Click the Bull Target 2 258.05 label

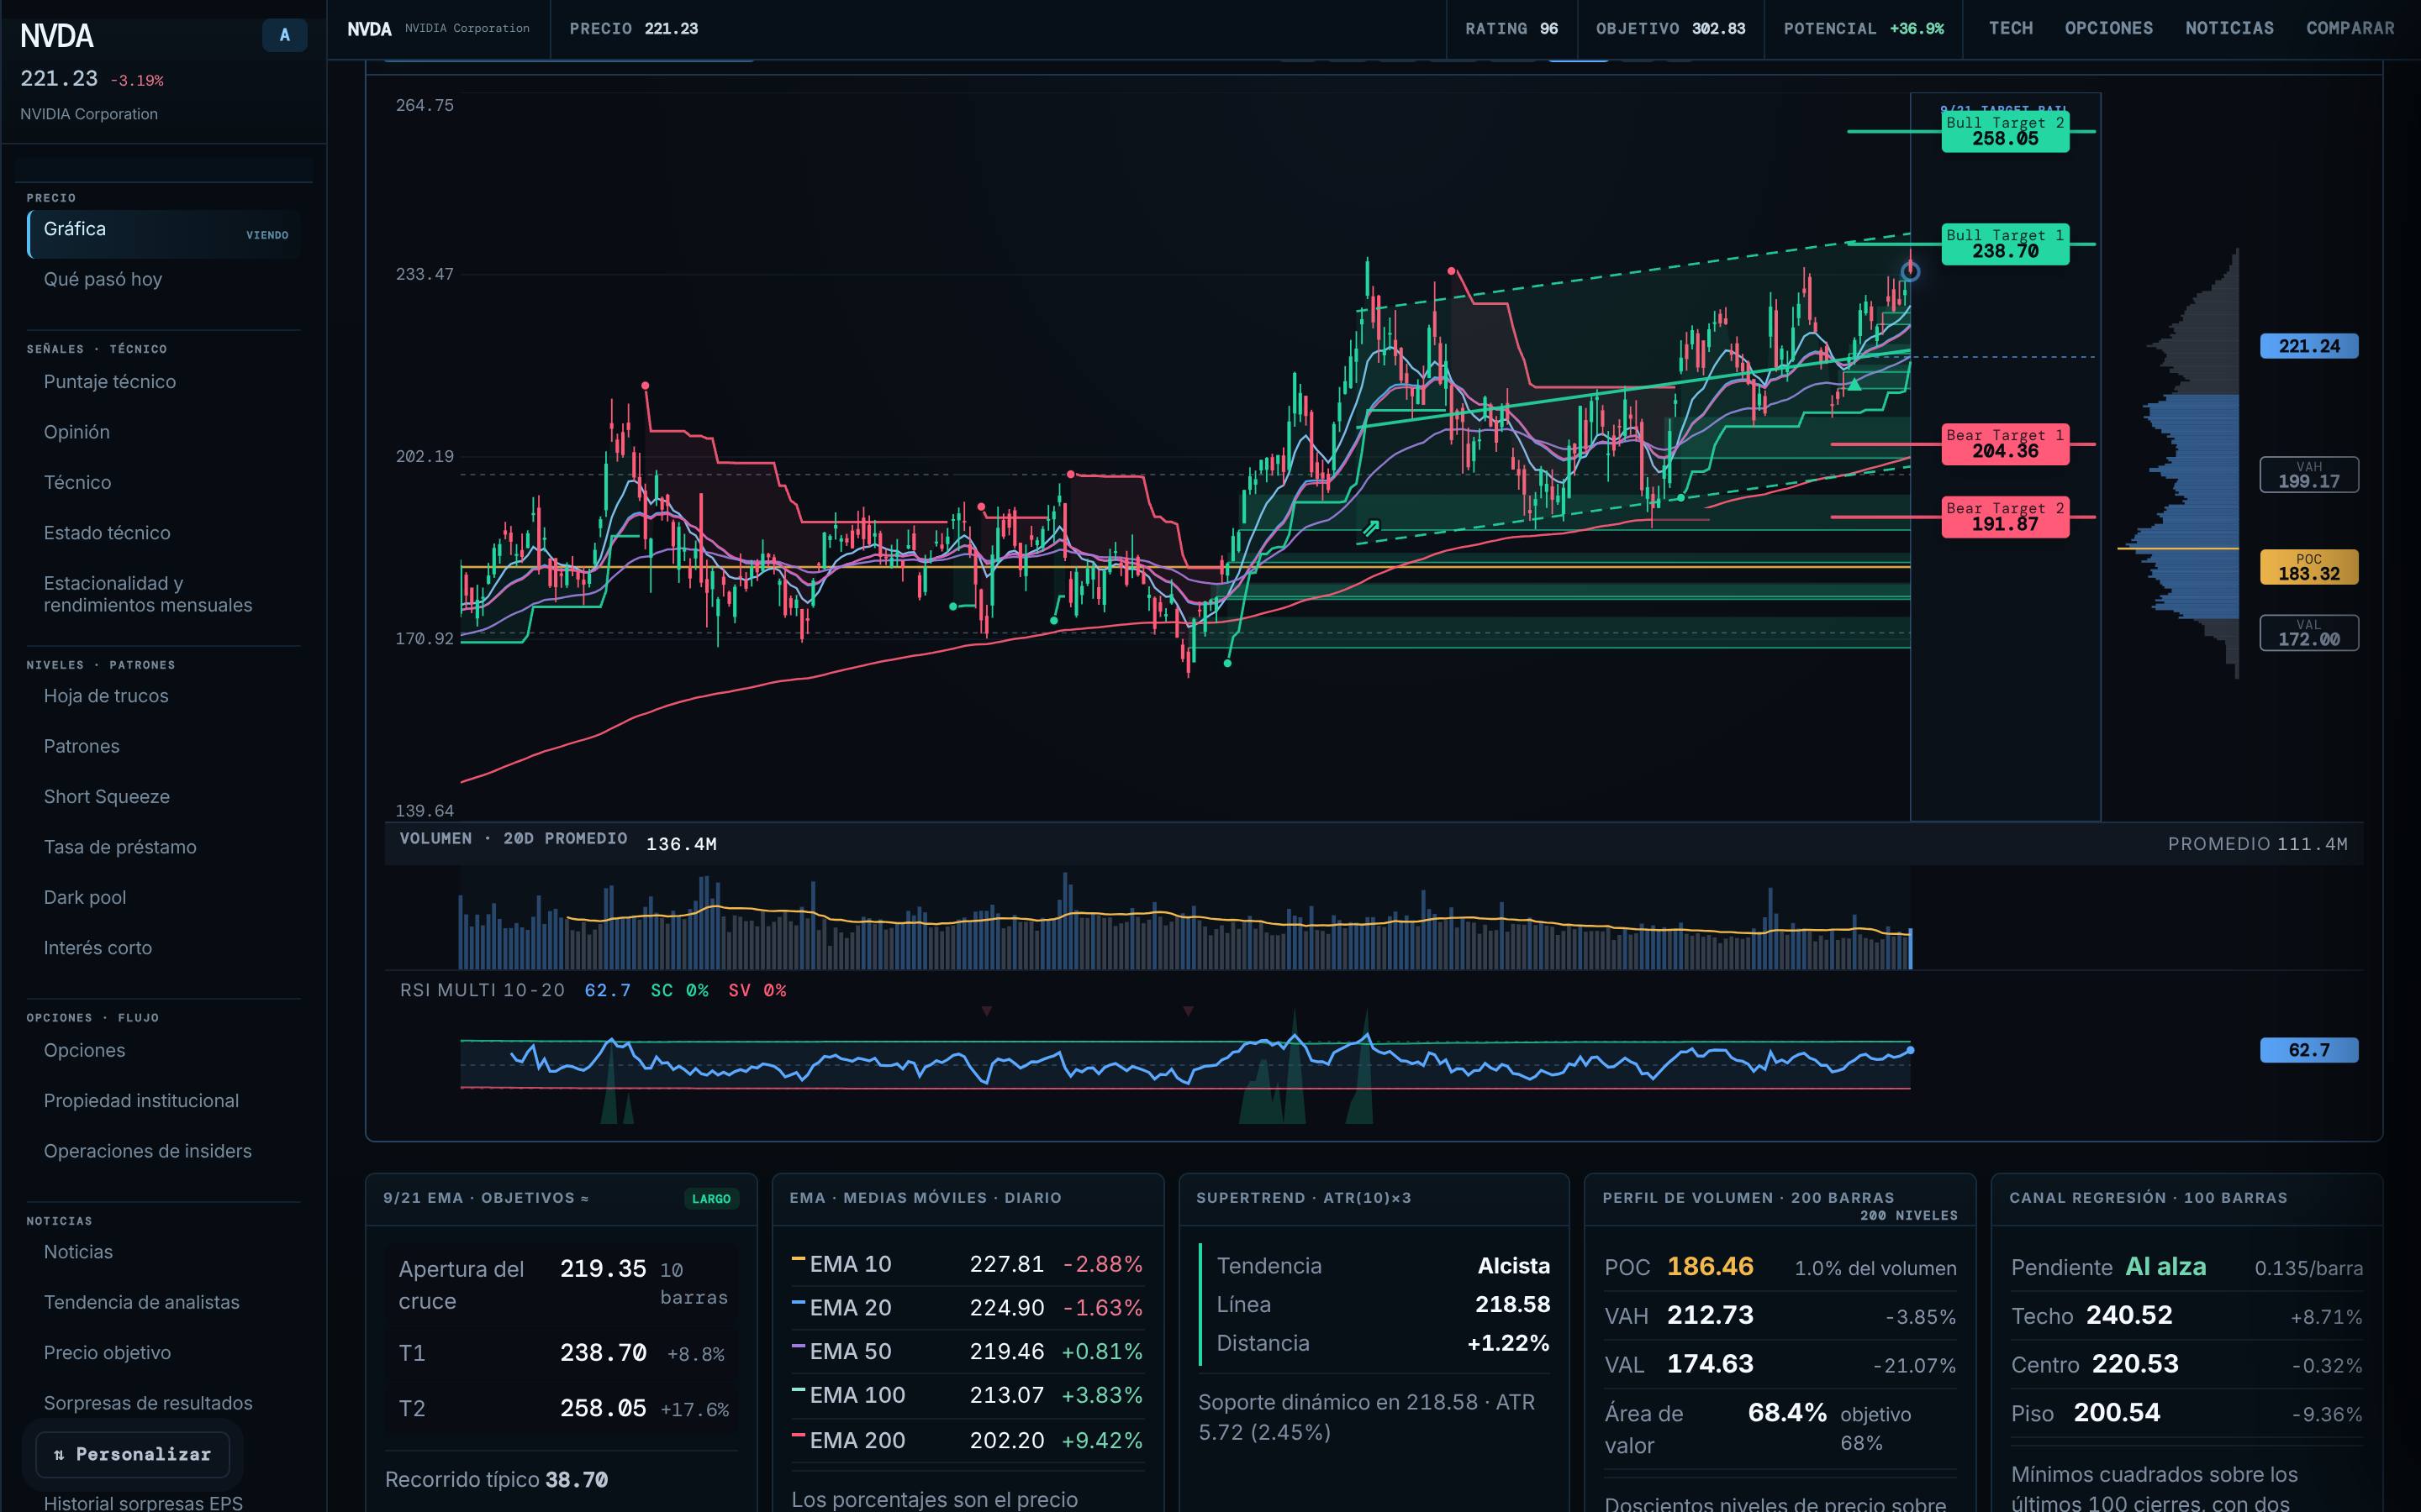pyautogui.click(x=2005, y=131)
